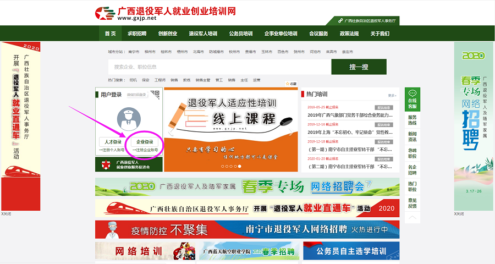Select the 柳州市 city station link

click(x=150, y=52)
